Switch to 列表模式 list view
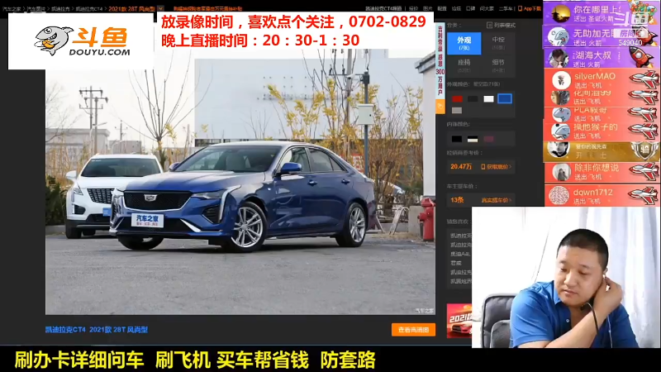This screenshot has height=372, width=661. (501, 26)
